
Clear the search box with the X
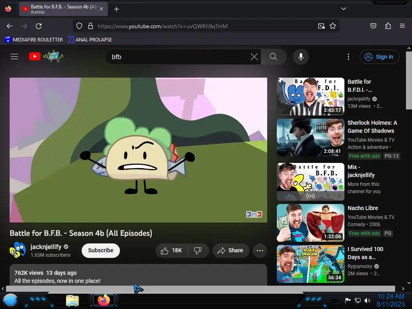254,57
